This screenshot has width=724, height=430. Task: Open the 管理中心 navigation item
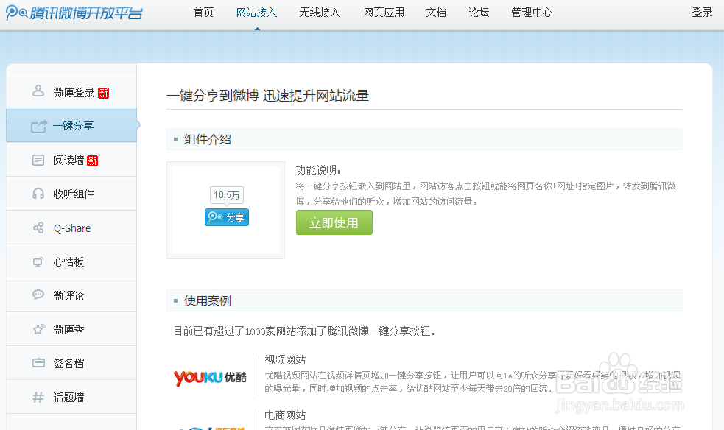tap(532, 13)
